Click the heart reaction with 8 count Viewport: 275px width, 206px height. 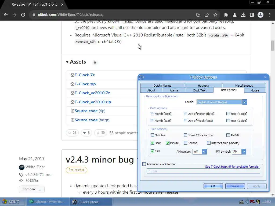click(x=86, y=133)
